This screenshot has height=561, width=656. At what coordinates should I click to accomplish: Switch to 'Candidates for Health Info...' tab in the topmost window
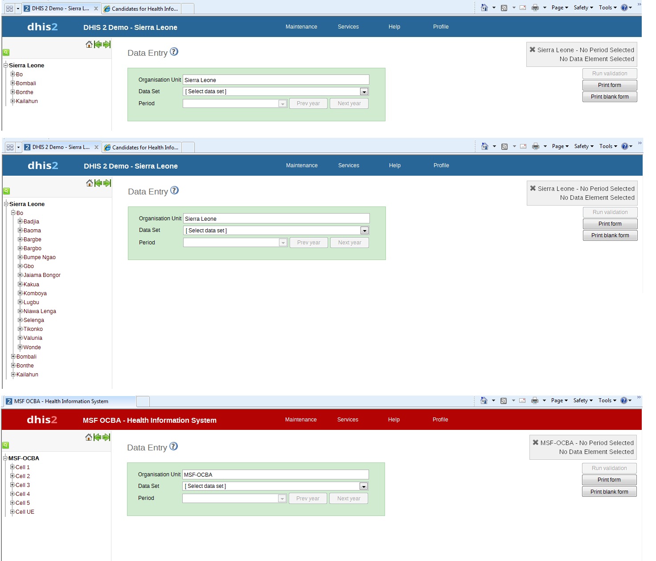coord(141,8)
